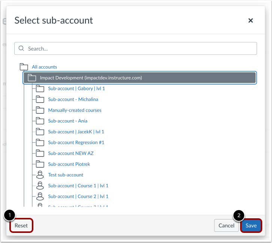Select Sub-account | JacekK | lvl 1

[x=76, y=132]
